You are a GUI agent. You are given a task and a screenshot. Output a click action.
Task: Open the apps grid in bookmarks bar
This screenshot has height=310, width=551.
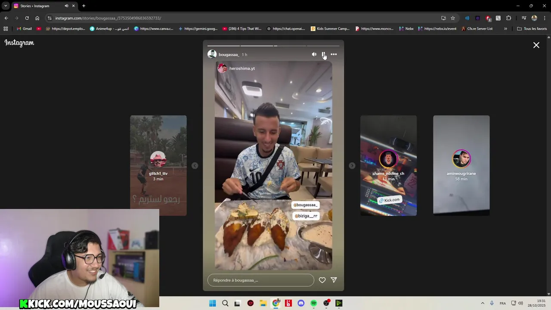[6, 29]
